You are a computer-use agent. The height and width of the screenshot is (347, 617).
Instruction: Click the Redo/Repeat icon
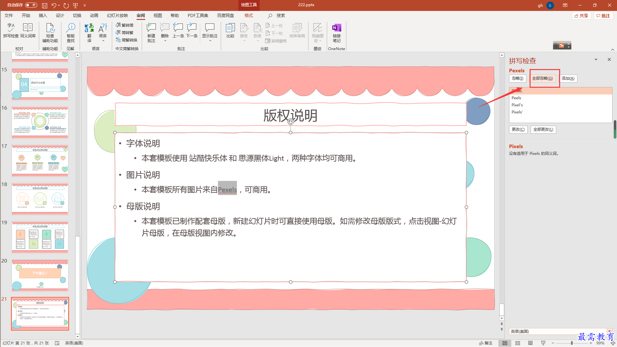[x=66, y=5]
